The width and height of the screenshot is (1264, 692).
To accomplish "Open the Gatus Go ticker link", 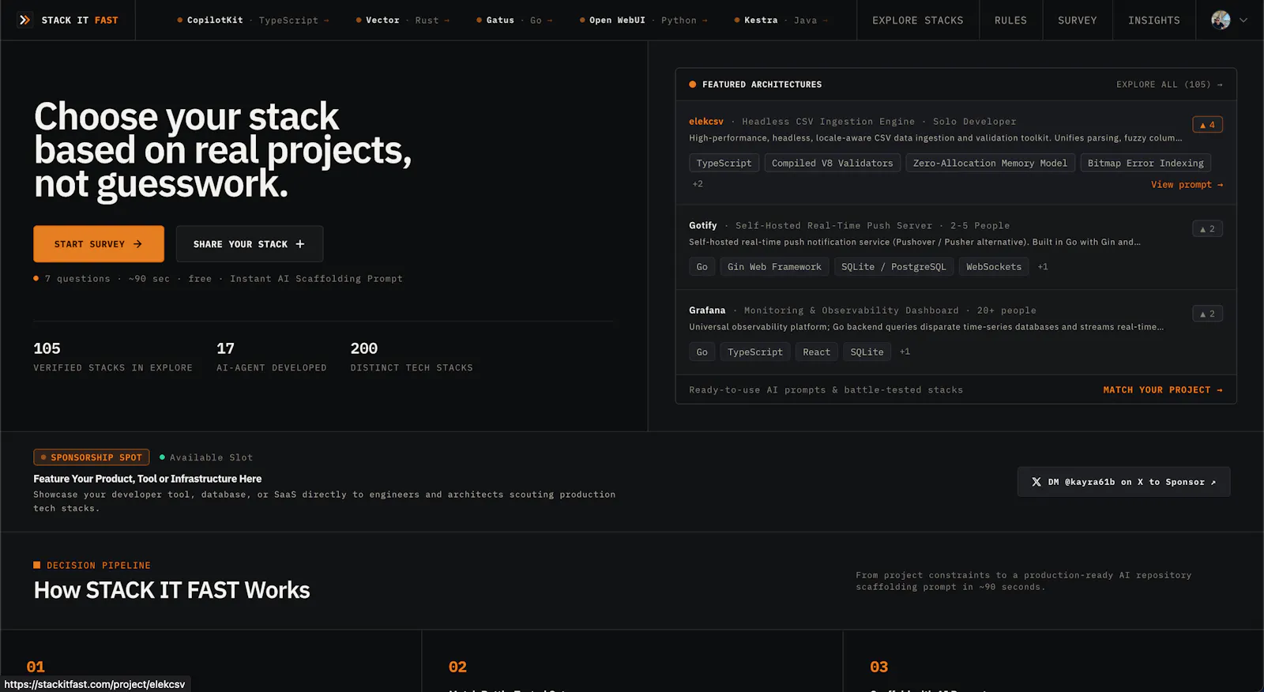I will coord(514,21).
